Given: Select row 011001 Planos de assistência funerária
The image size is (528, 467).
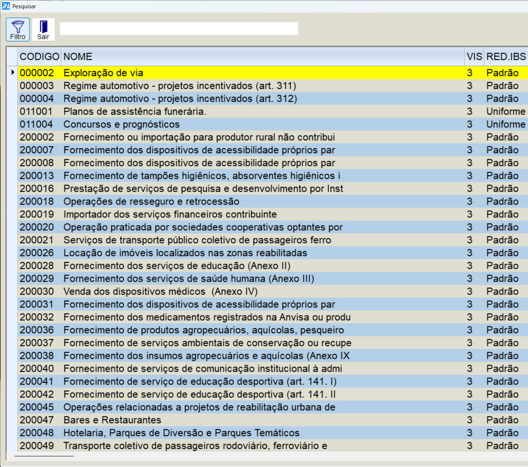Looking at the screenshot, I should [x=135, y=111].
